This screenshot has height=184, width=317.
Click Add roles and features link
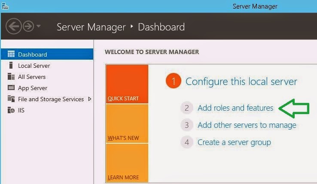[235, 108]
